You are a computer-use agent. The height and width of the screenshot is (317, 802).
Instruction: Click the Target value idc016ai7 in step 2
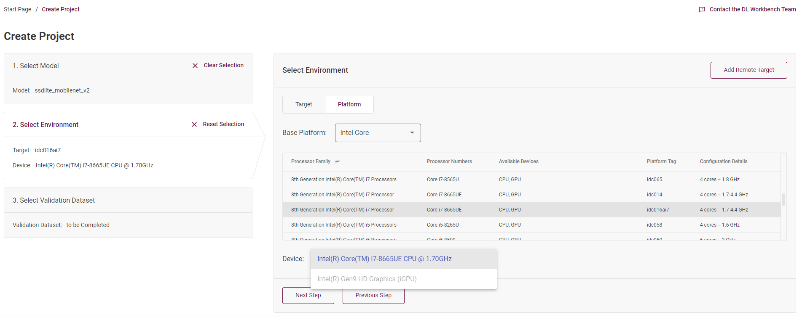(48, 150)
